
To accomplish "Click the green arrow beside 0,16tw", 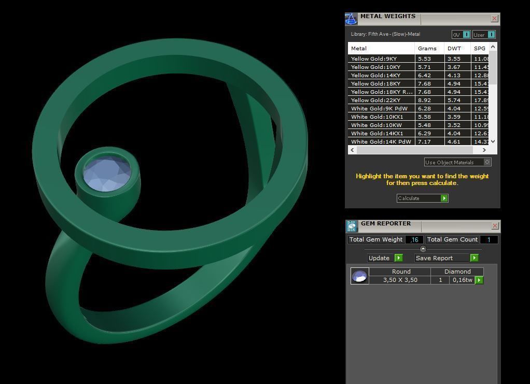I will (479, 280).
